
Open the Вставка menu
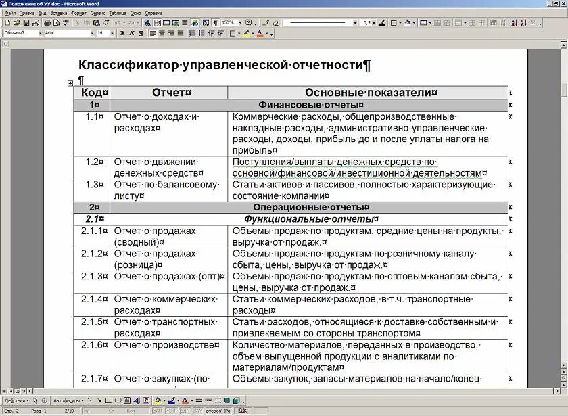point(59,13)
